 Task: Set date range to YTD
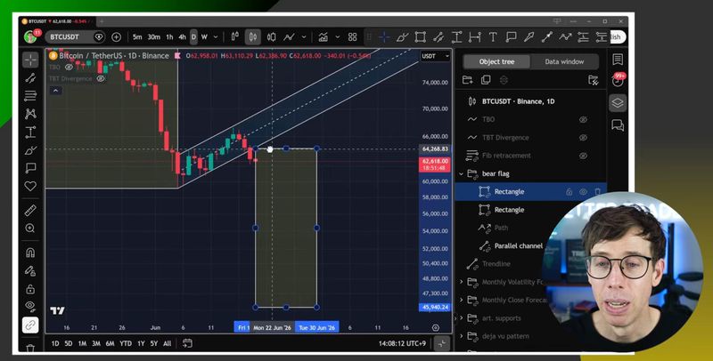(x=126, y=344)
